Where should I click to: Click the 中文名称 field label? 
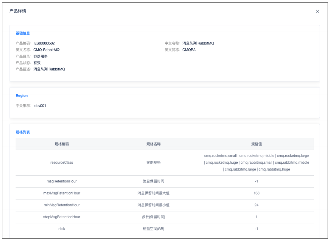(x=172, y=43)
